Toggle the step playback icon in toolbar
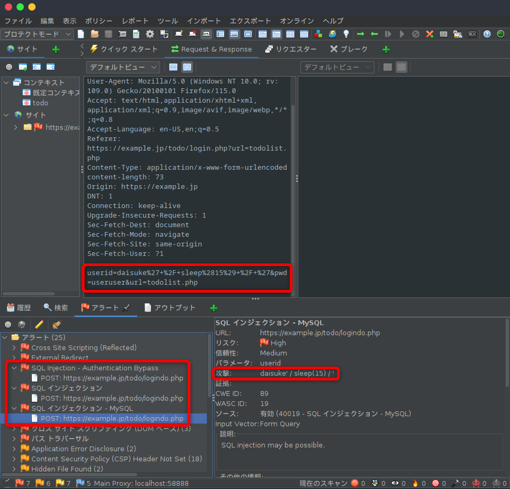Screen dimensions: 510x489 click(x=388, y=34)
